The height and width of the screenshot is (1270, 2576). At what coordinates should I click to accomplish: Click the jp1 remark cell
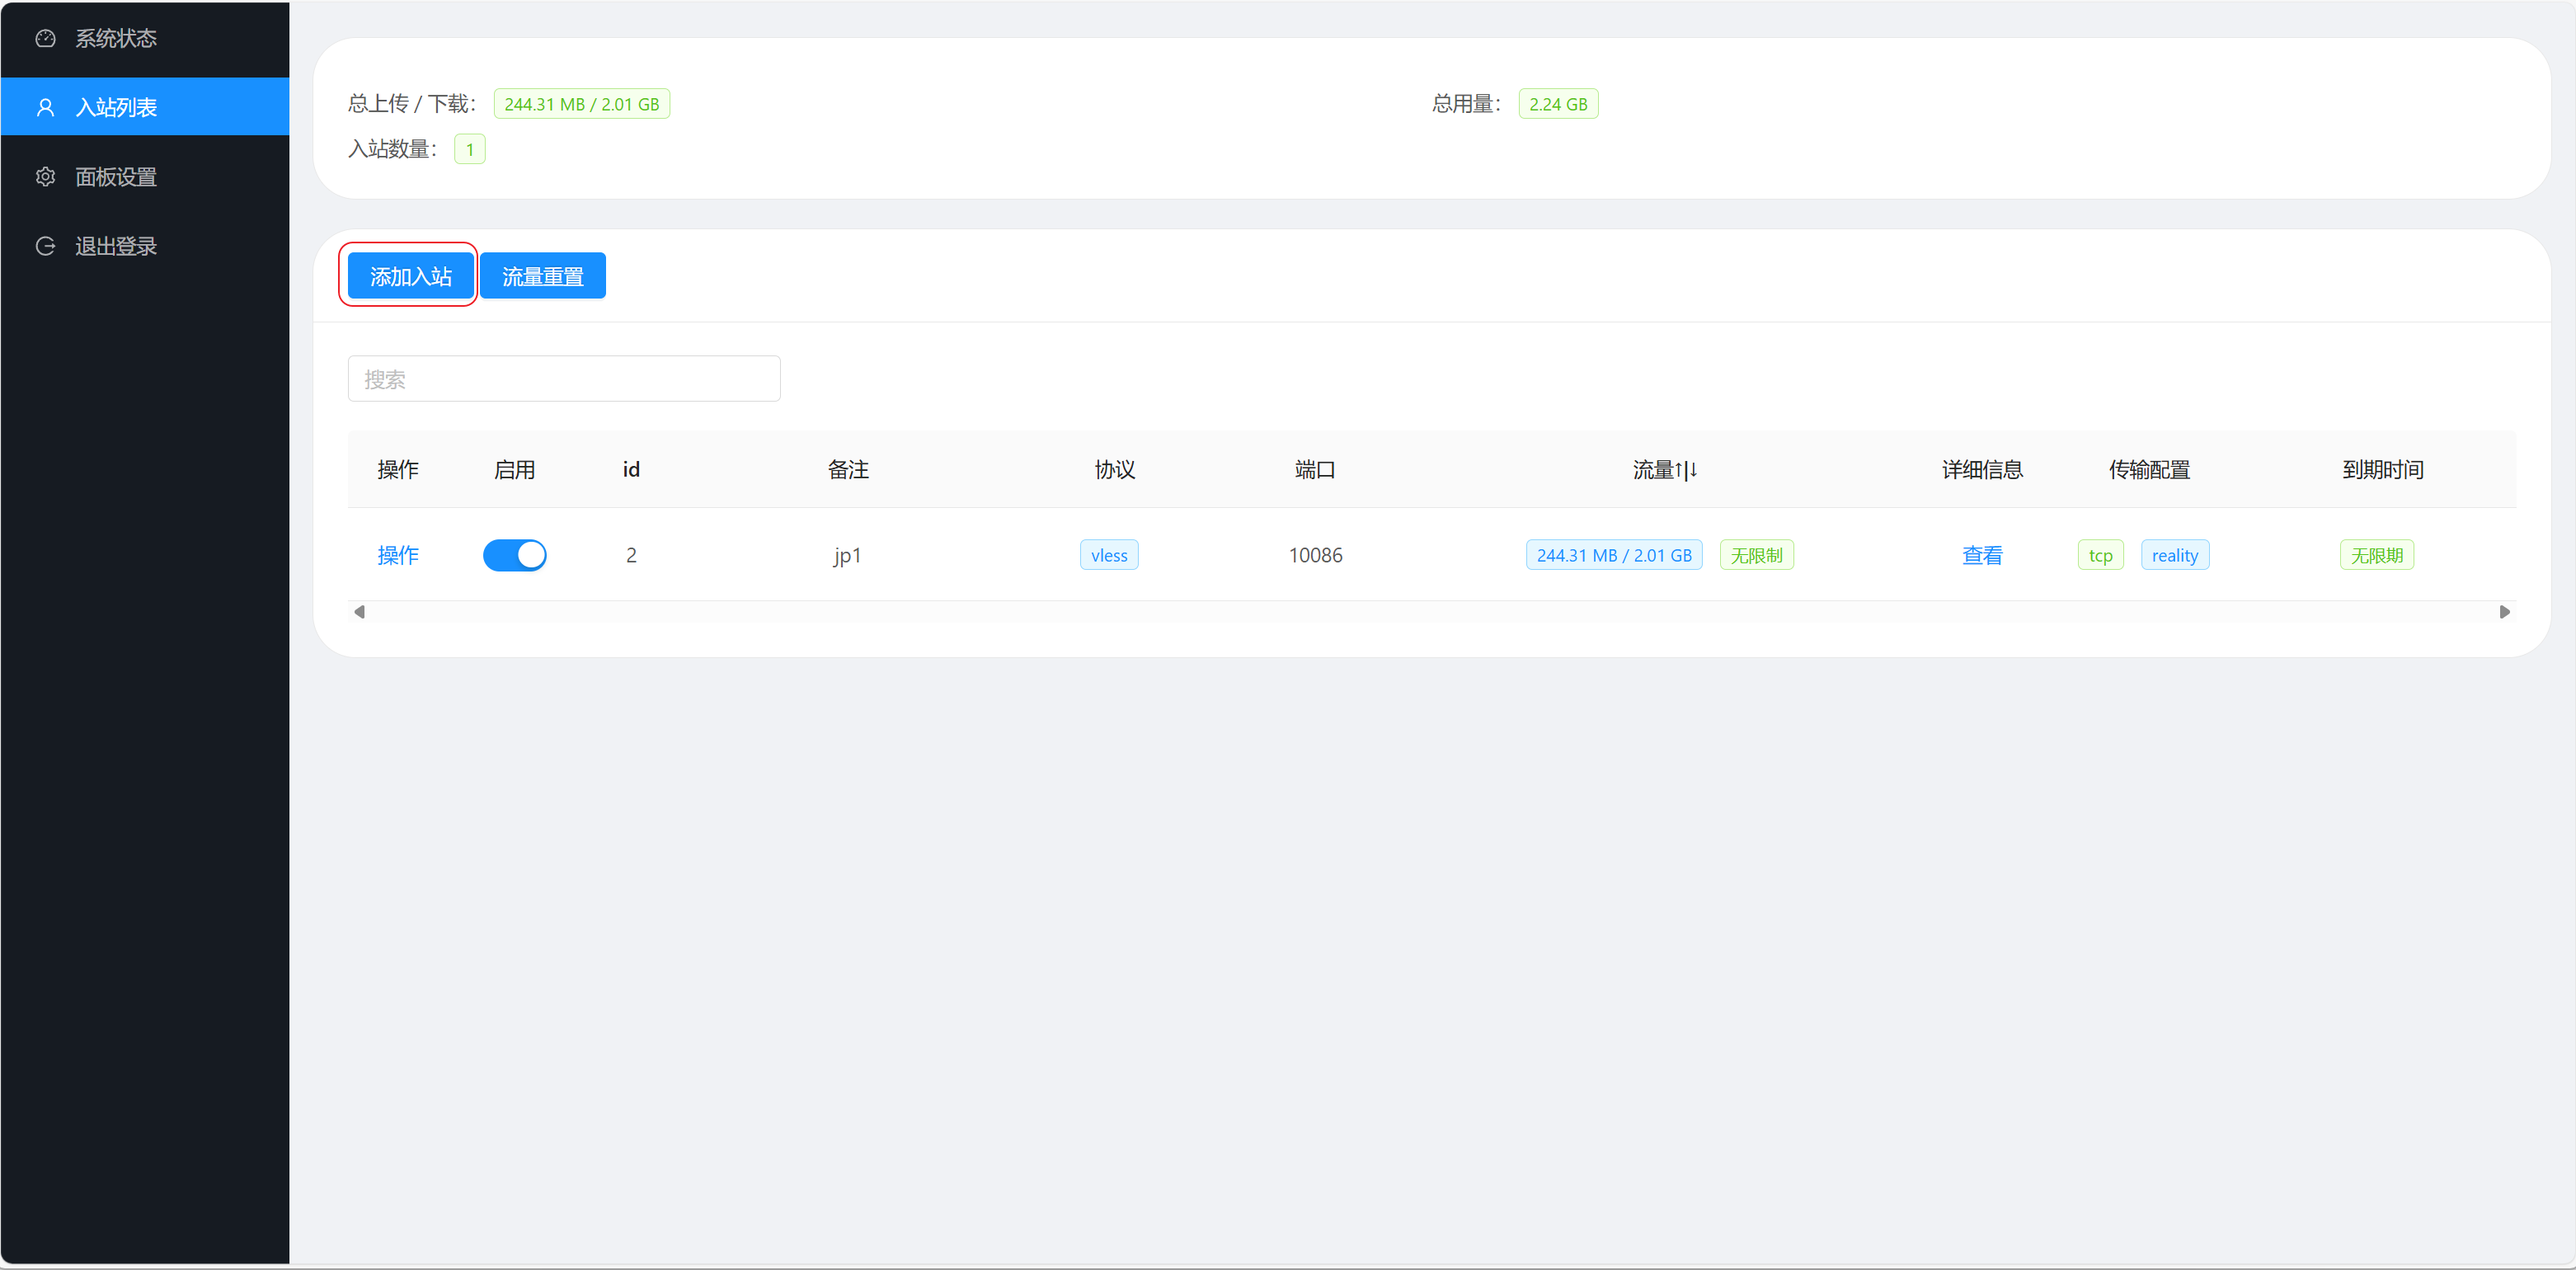(x=848, y=555)
